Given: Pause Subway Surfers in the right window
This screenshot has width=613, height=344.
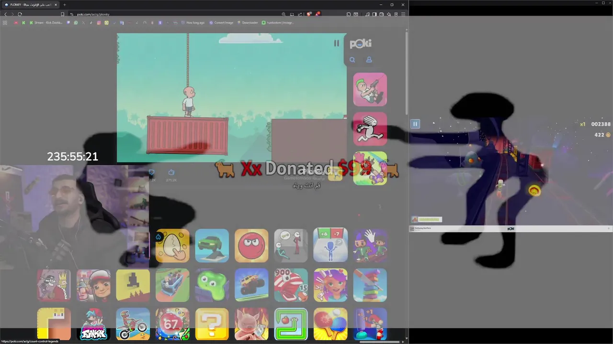Looking at the screenshot, I should [415, 124].
